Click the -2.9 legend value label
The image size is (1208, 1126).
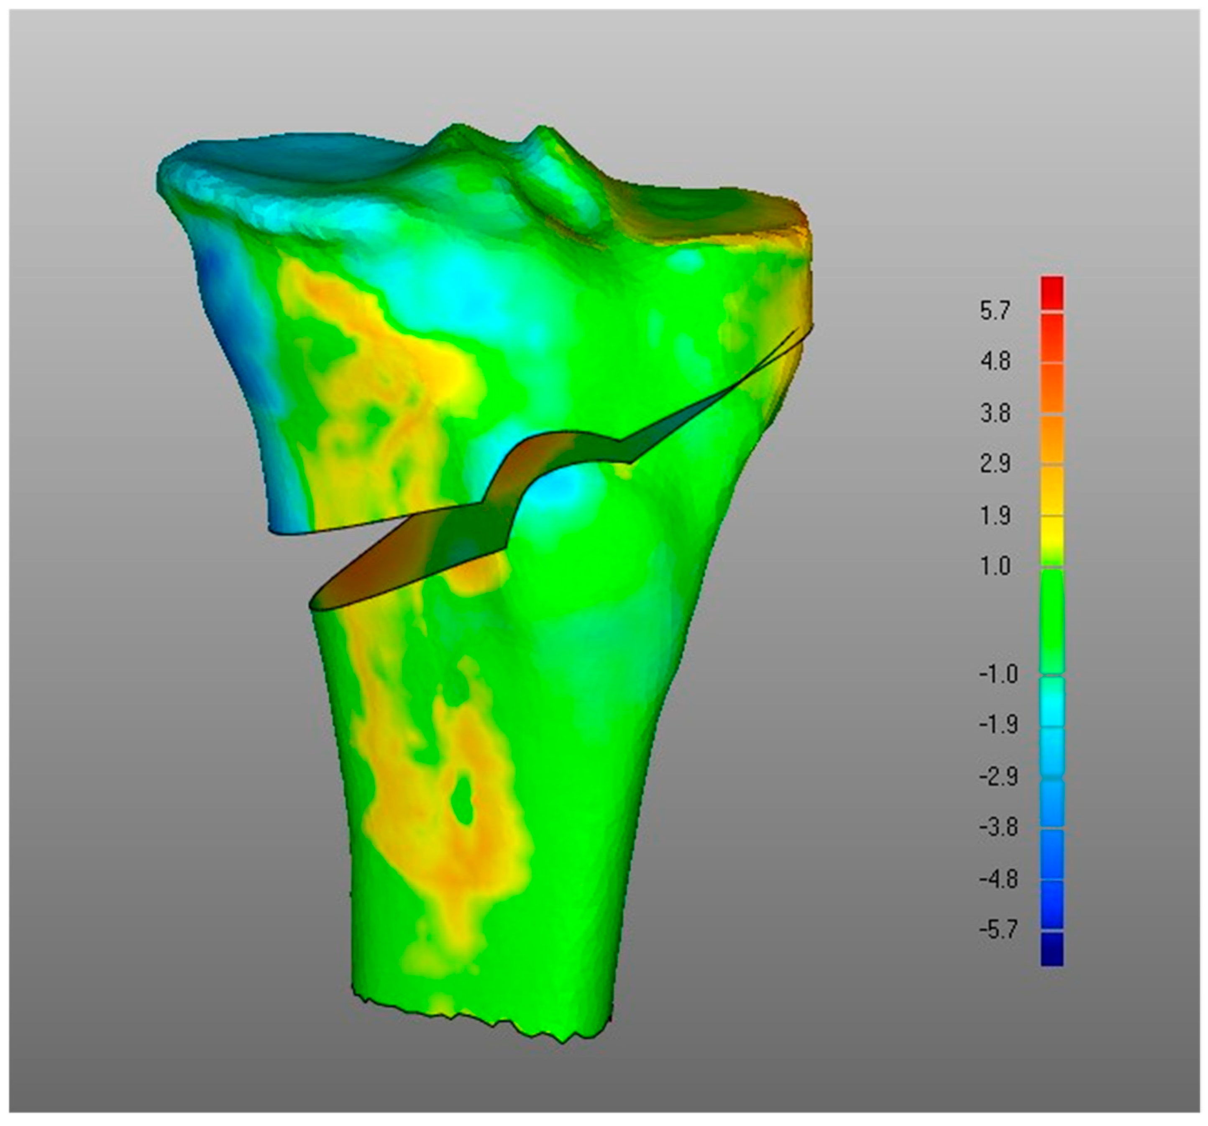tap(998, 777)
